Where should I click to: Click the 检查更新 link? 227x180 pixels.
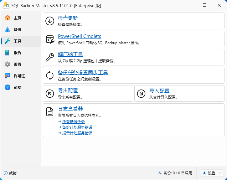pyautogui.click(x=68, y=18)
